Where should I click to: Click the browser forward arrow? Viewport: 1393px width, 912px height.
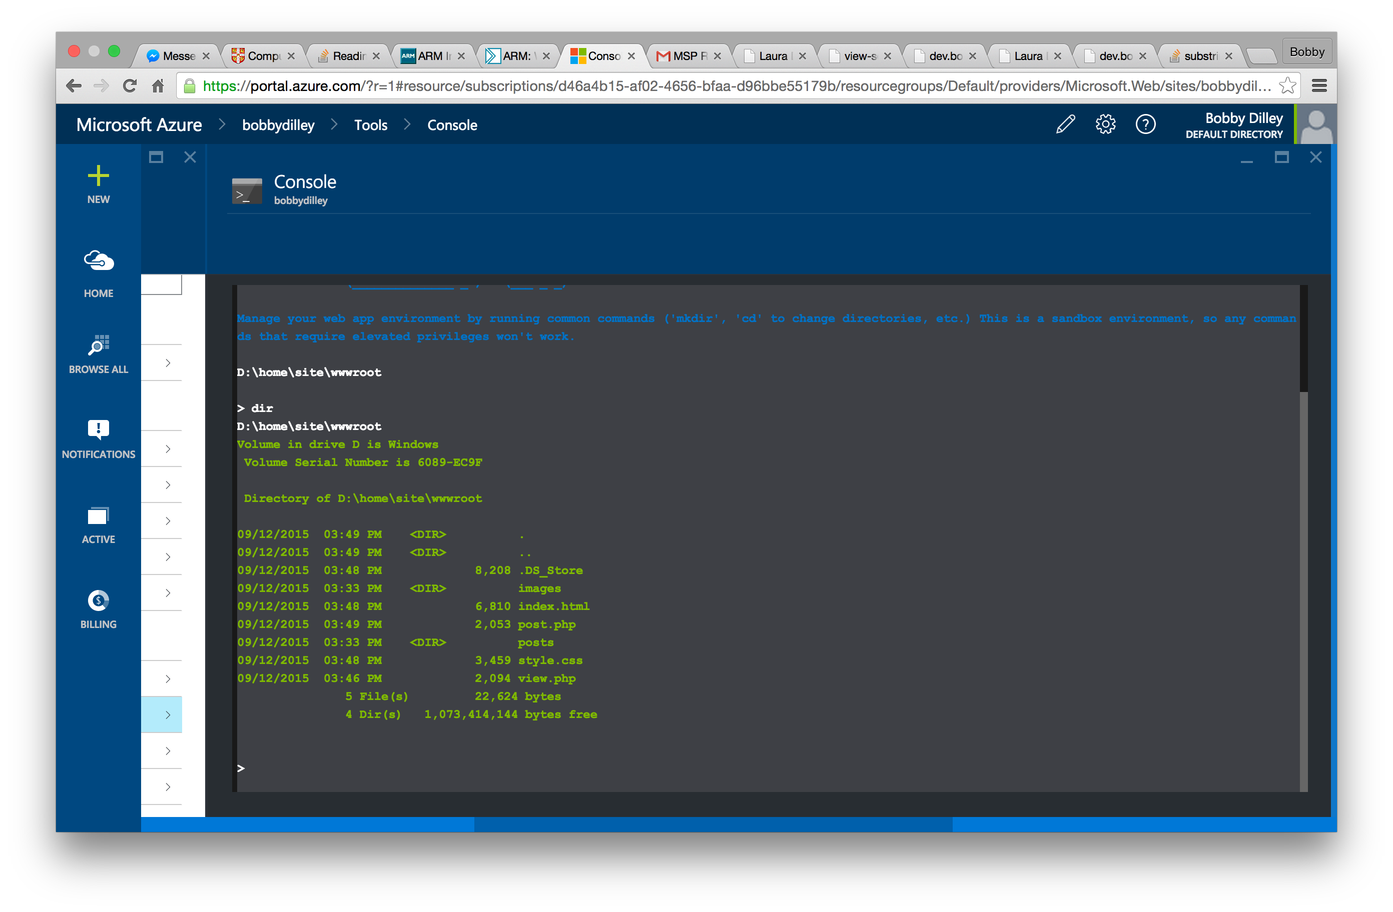click(x=101, y=86)
